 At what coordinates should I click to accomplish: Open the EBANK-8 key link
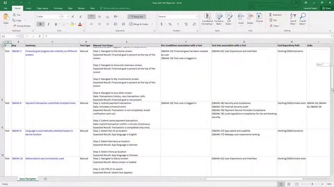17,103
